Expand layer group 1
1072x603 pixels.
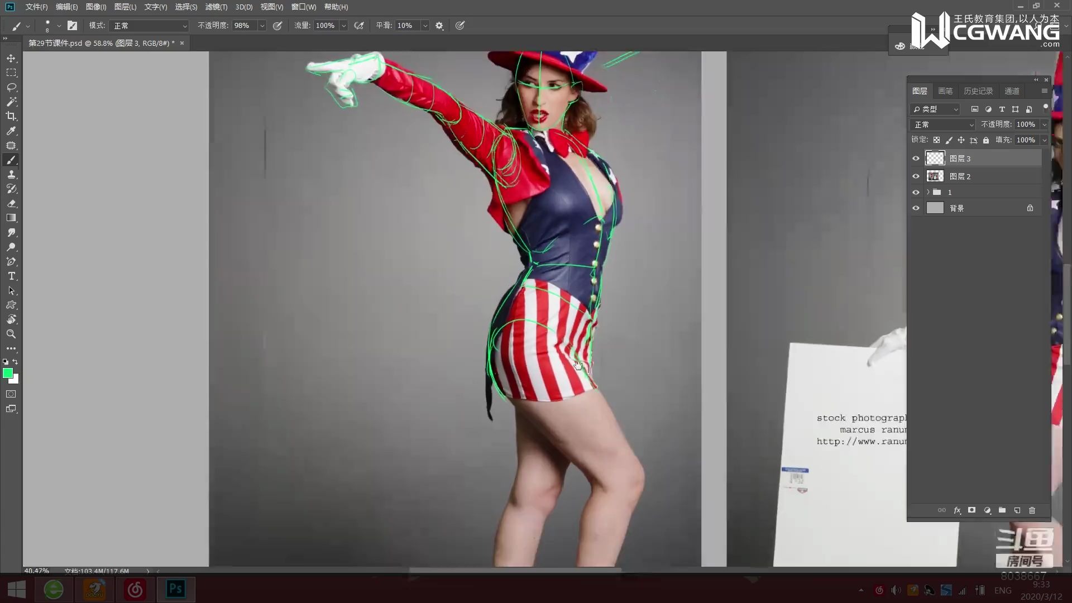click(928, 192)
